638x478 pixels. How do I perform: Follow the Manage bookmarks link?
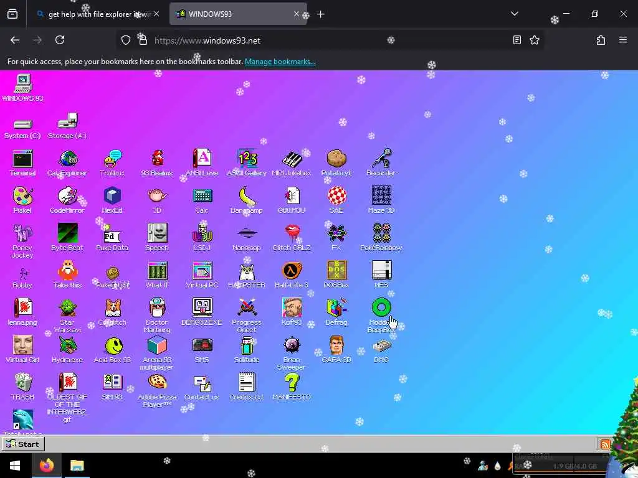pyautogui.click(x=280, y=62)
